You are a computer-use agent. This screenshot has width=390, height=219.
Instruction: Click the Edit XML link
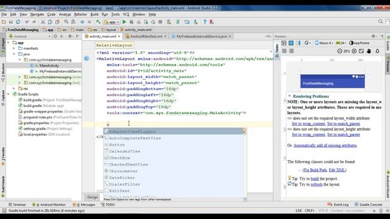337,170
